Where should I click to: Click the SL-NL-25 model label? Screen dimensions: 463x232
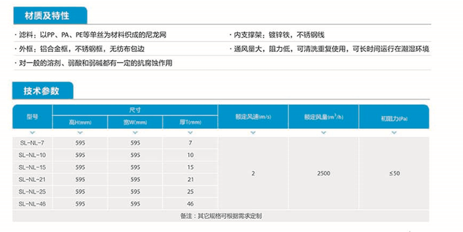32,192
